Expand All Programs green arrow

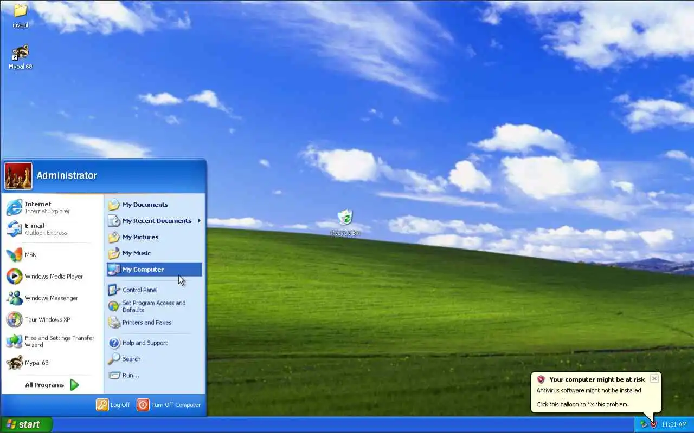[x=75, y=385]
